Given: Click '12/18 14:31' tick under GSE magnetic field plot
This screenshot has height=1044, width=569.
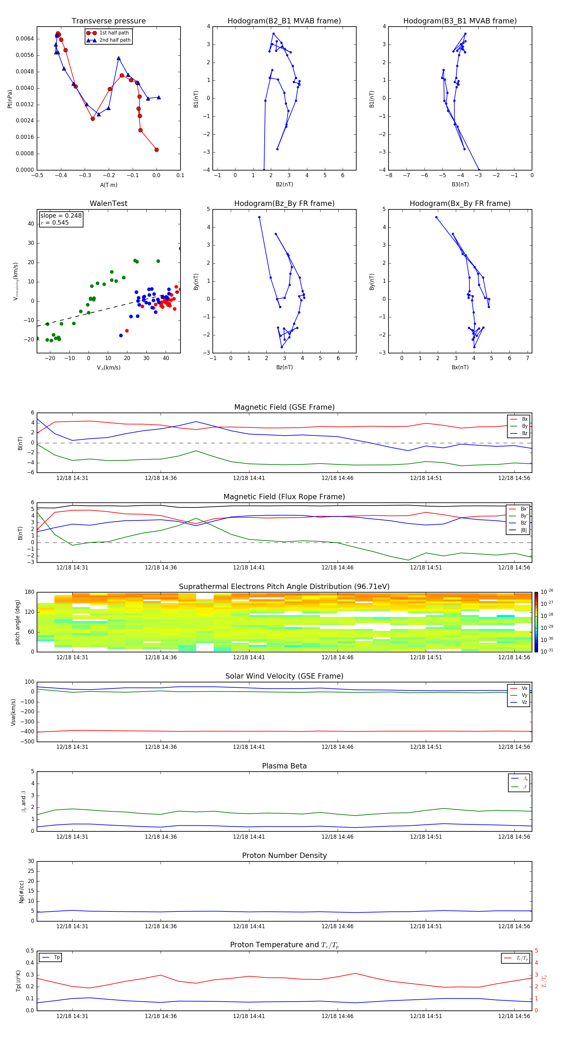Looking at the screenshot, I should click(x=72, y=478).
